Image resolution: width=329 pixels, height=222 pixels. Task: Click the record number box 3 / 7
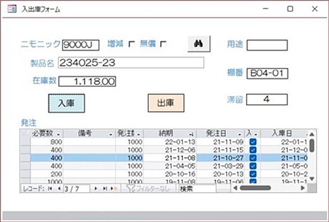click(76, 189)
